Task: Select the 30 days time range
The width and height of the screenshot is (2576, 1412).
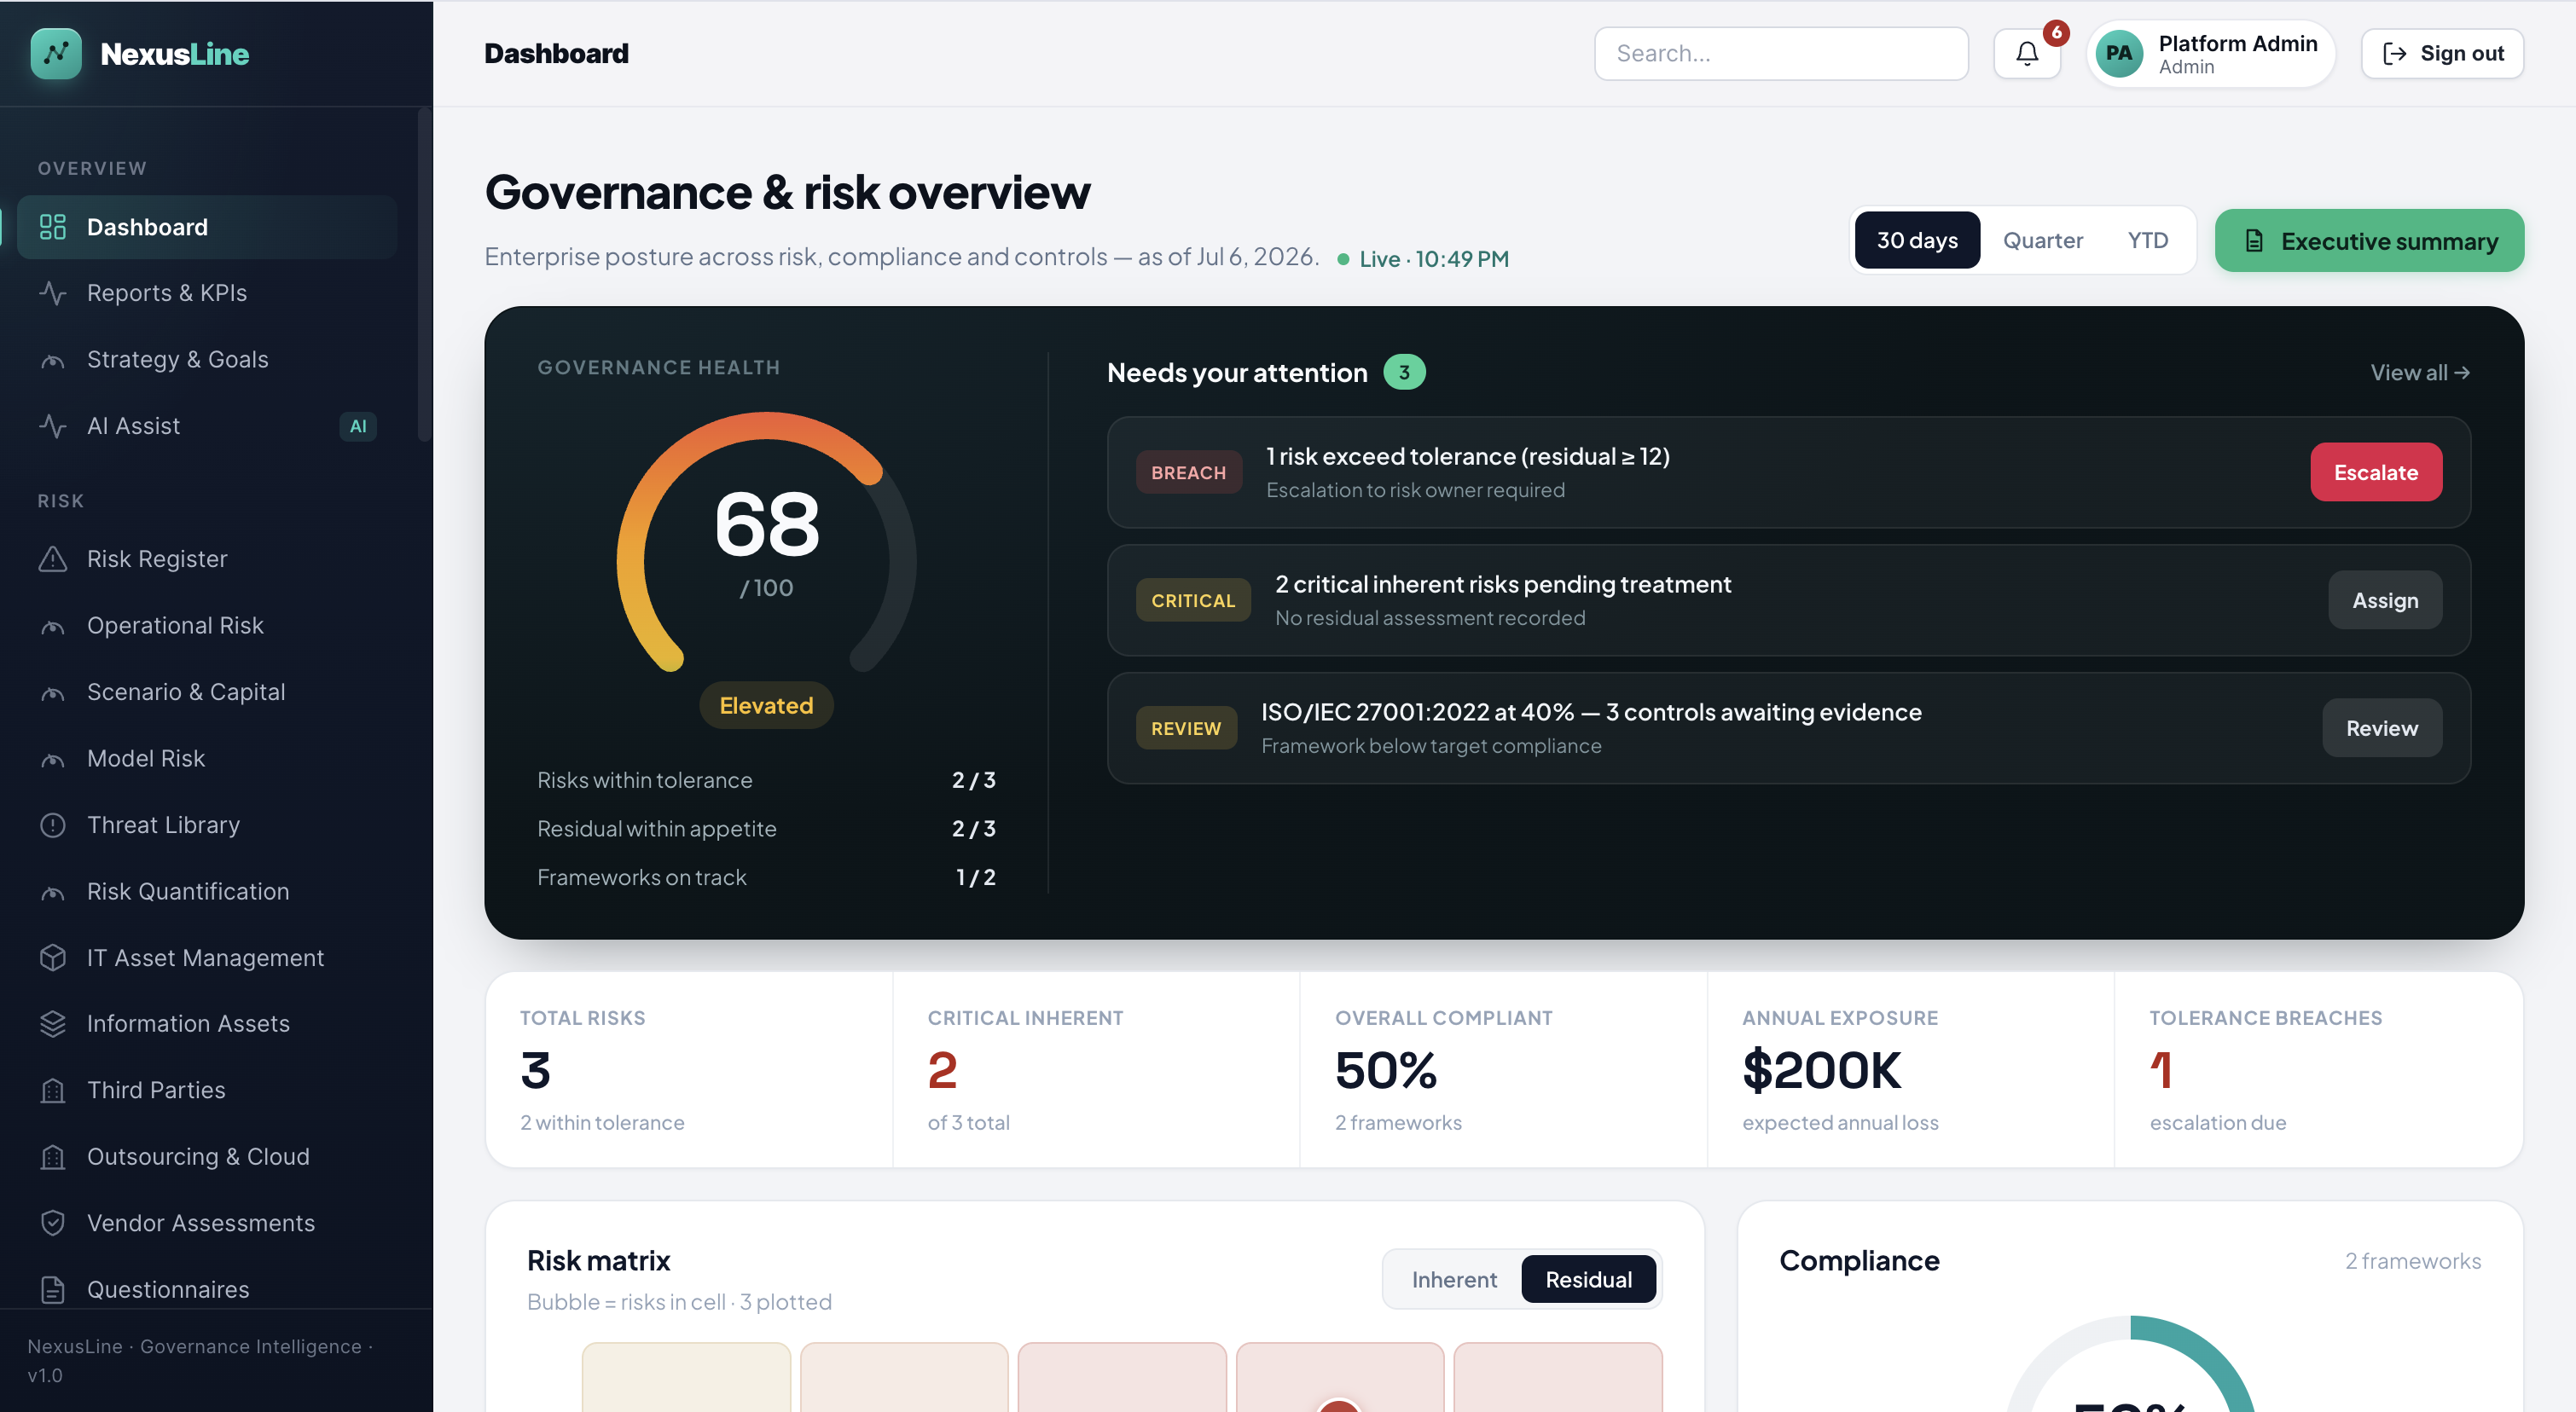Action: [1917, 240]
